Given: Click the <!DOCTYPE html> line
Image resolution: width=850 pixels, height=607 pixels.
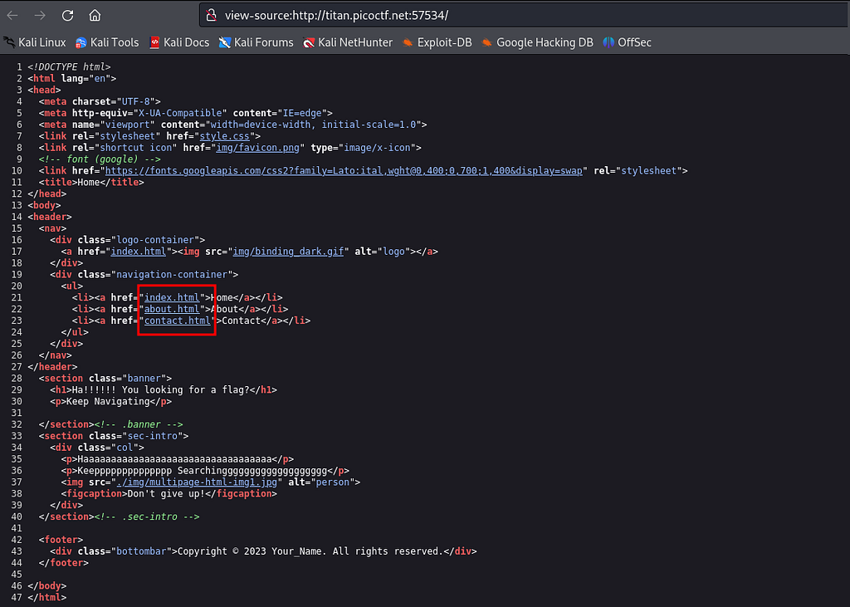Looking at the screenshot, I should pos(69,66).
